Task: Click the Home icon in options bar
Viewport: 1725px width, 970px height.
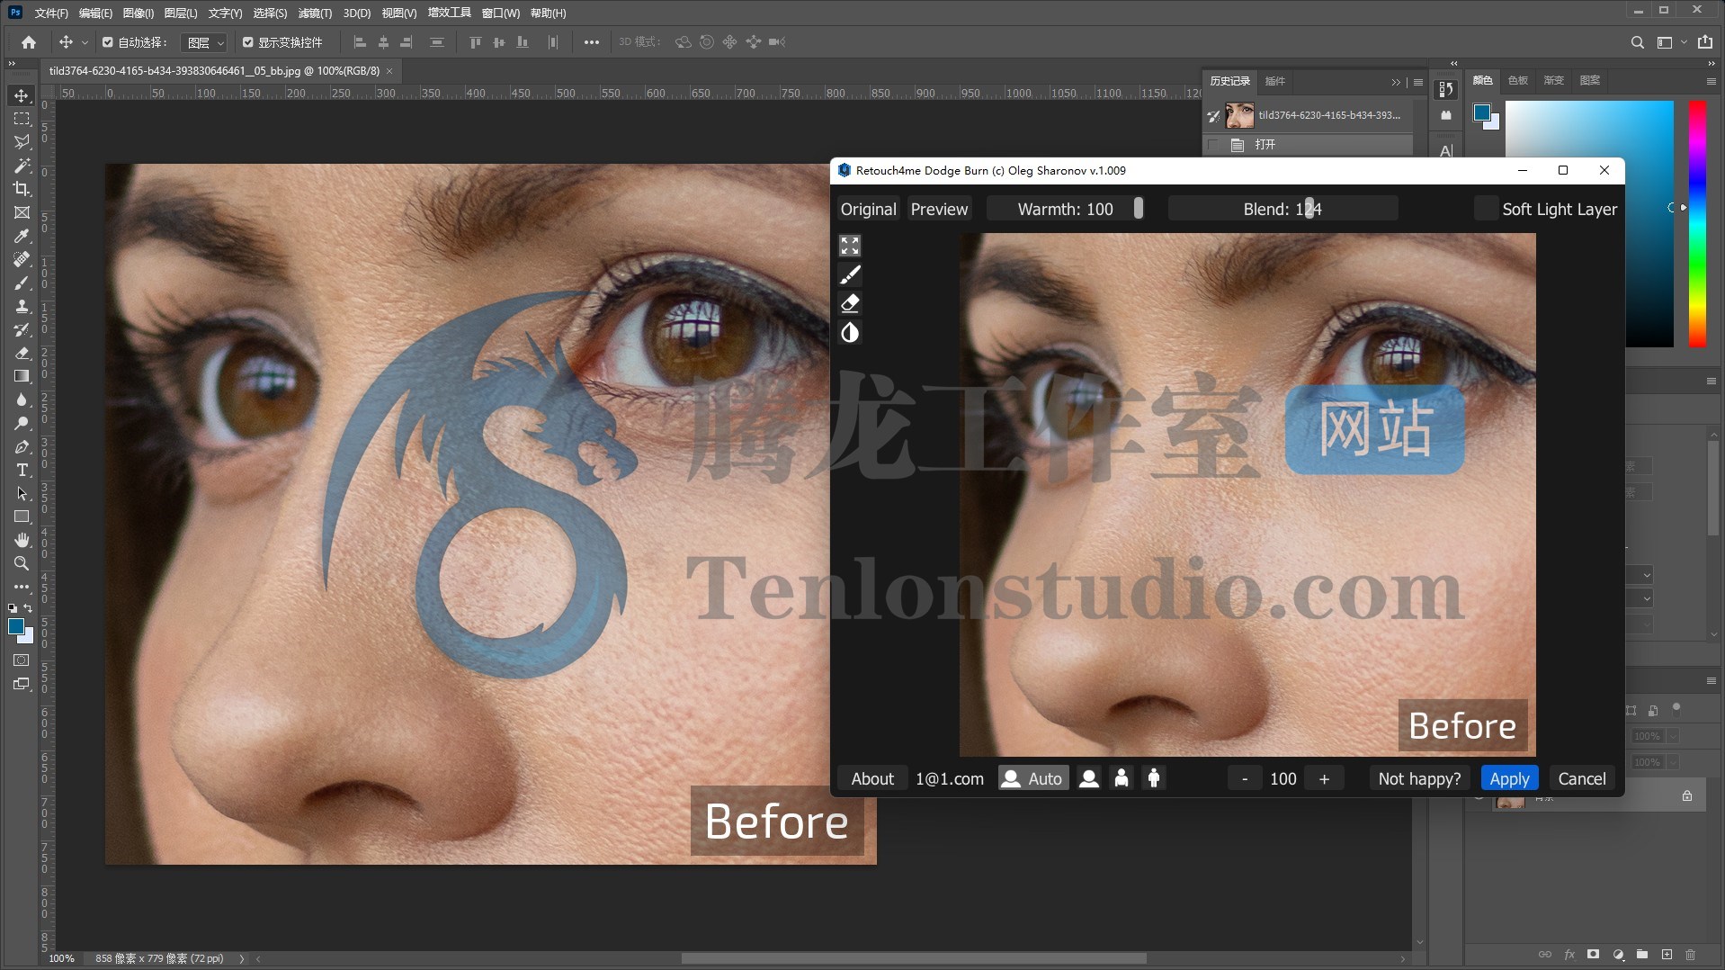Action: click(29, 42)
